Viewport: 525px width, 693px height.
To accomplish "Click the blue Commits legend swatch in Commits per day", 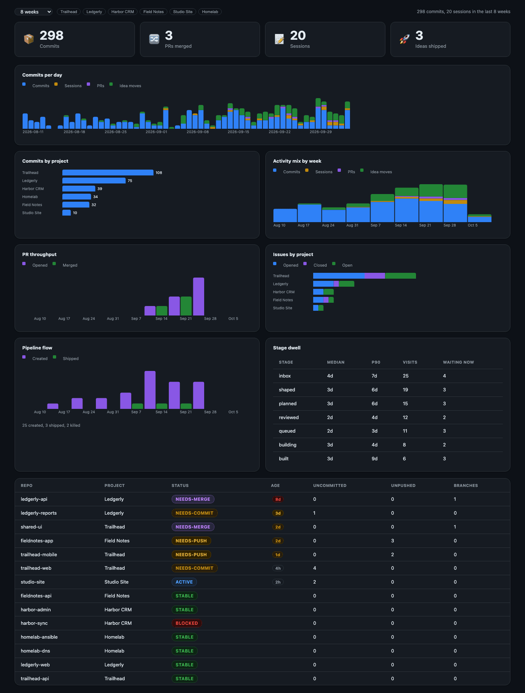I will [x=24, y=84].
